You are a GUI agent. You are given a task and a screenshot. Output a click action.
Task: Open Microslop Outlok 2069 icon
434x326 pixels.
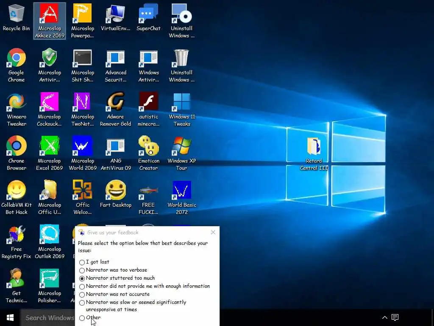[x=50, y=242]
